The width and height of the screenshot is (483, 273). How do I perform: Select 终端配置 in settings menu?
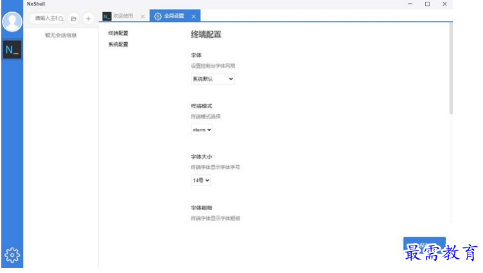[x=118, y=33]
